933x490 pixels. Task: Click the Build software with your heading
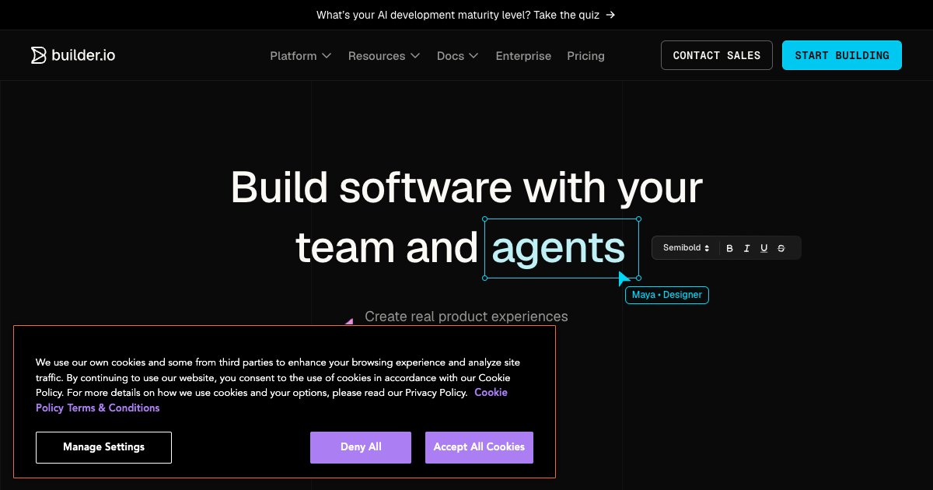466,187
